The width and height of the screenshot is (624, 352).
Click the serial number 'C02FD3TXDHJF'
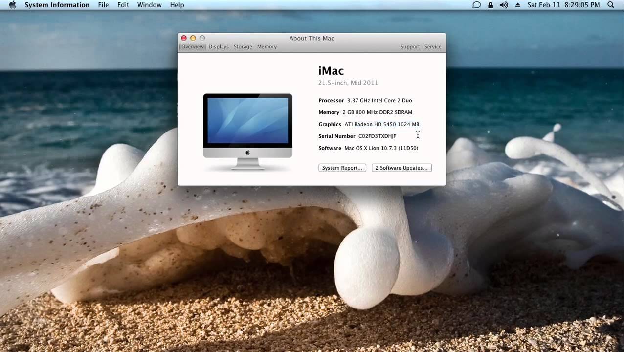[377, 136]
